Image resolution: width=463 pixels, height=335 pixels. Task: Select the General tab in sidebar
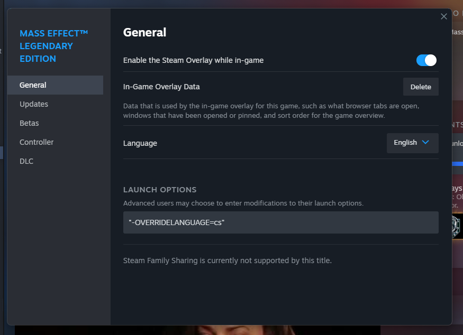[55, 85]
